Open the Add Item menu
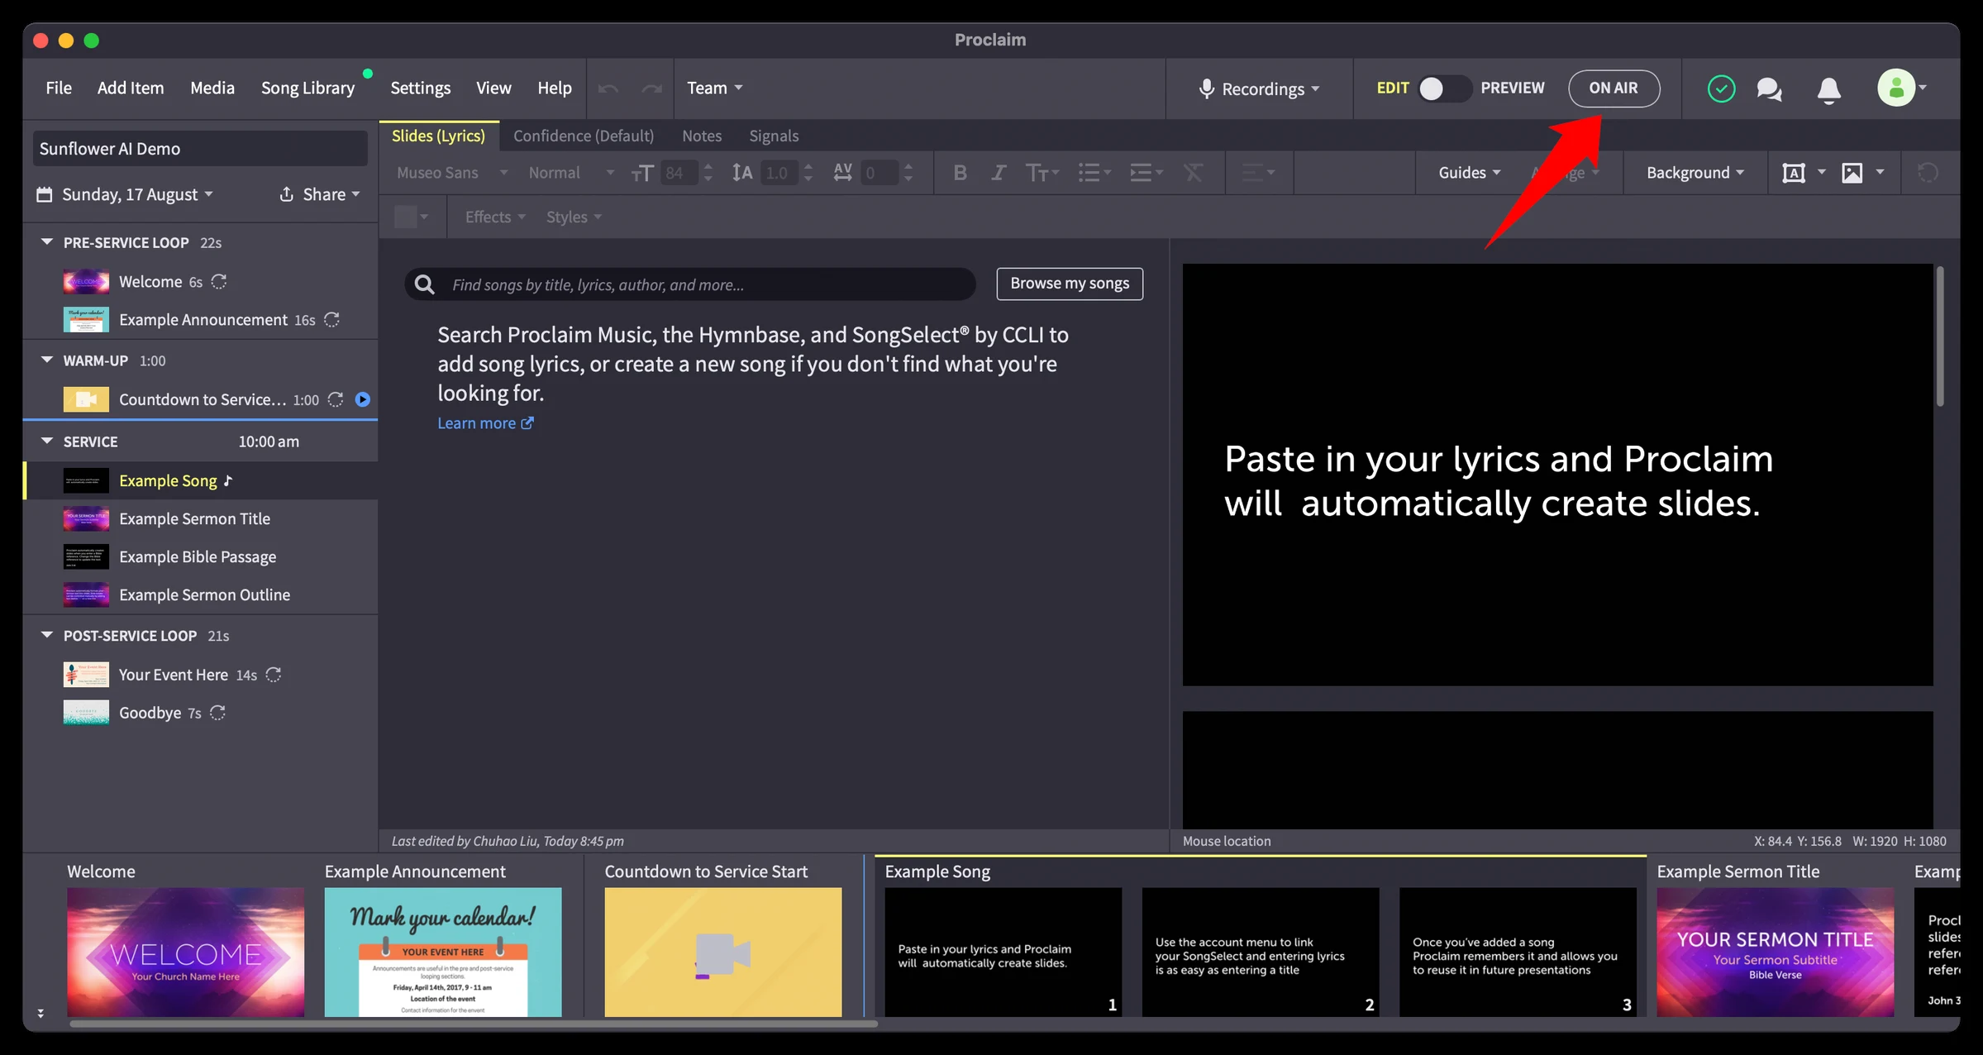Image resolution: width=1983 pixels, height=1055 pixels. click(x=131, y=88)
